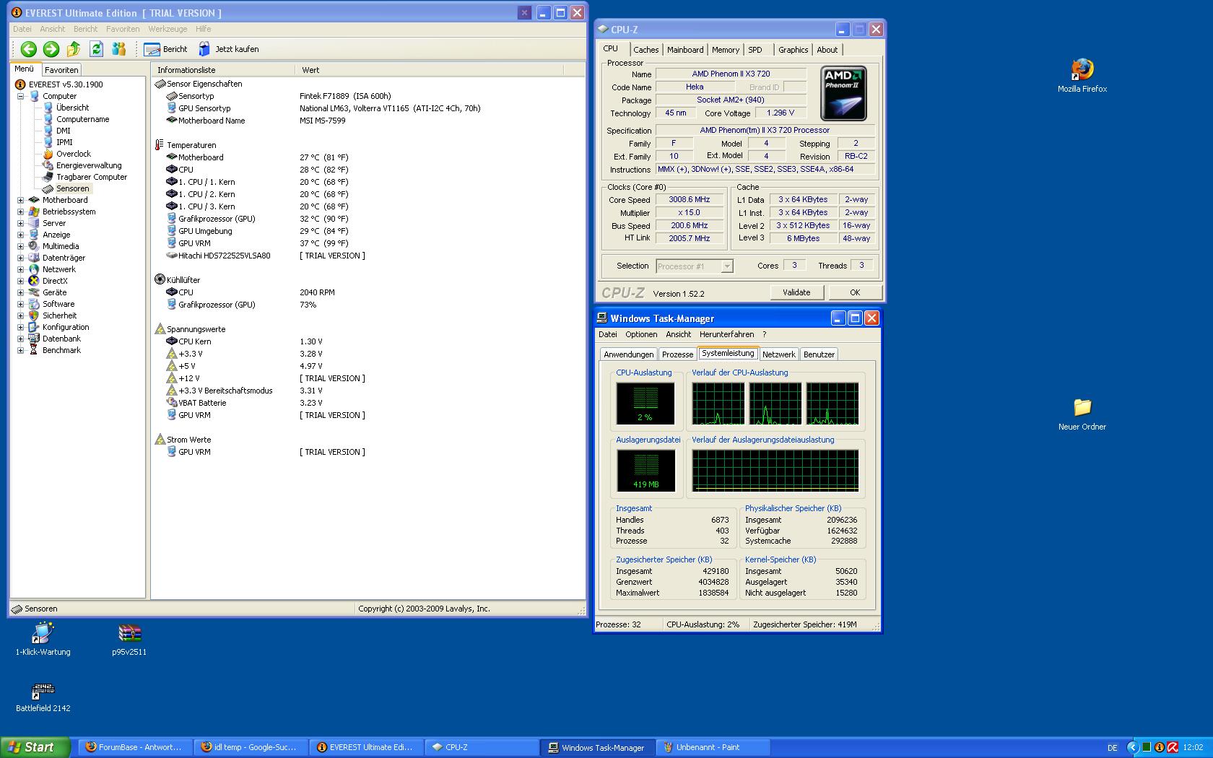Switch to ForumBase Firefox taskbar button
Viewport: 1213px width, 758px height.
[x=135, y=747]
